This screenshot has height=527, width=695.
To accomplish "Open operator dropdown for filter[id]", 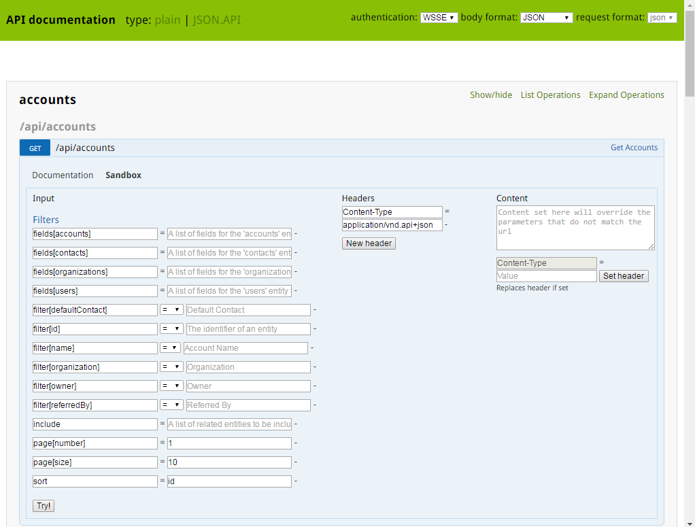I will (171, 329).
